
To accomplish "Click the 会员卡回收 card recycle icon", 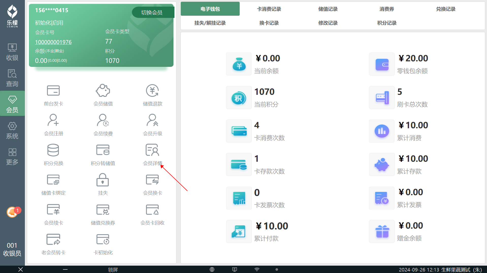I will (152, 210).
